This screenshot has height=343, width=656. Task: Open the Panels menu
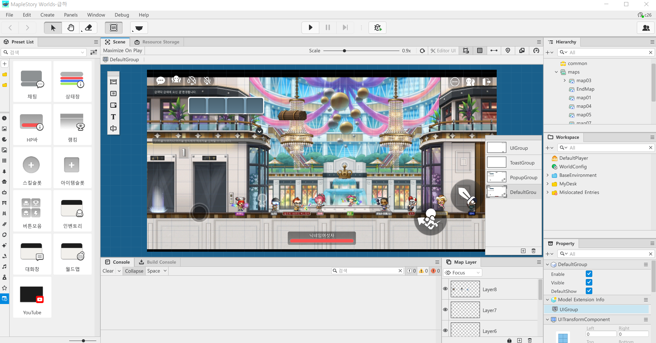(71, 15)
